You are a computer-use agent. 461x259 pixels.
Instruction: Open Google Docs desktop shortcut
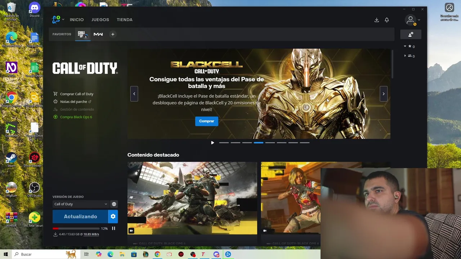(x=35, y=40)
